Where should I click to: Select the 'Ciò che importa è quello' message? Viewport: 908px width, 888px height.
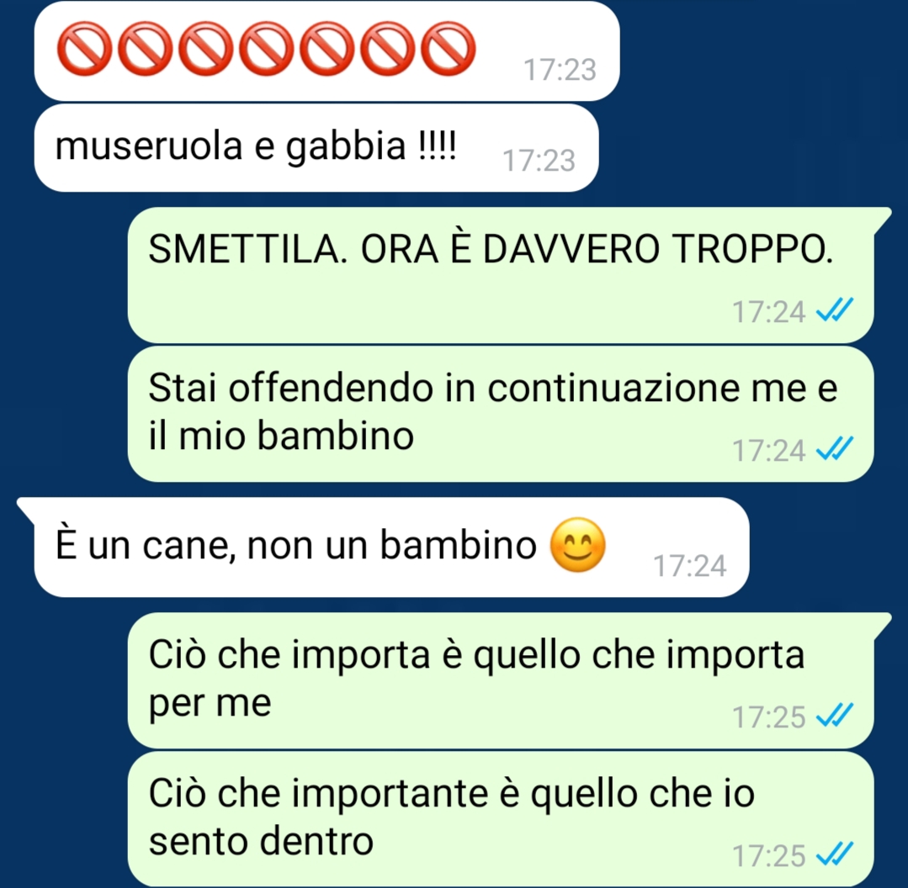pyautogui.click(x=502, y=680)
